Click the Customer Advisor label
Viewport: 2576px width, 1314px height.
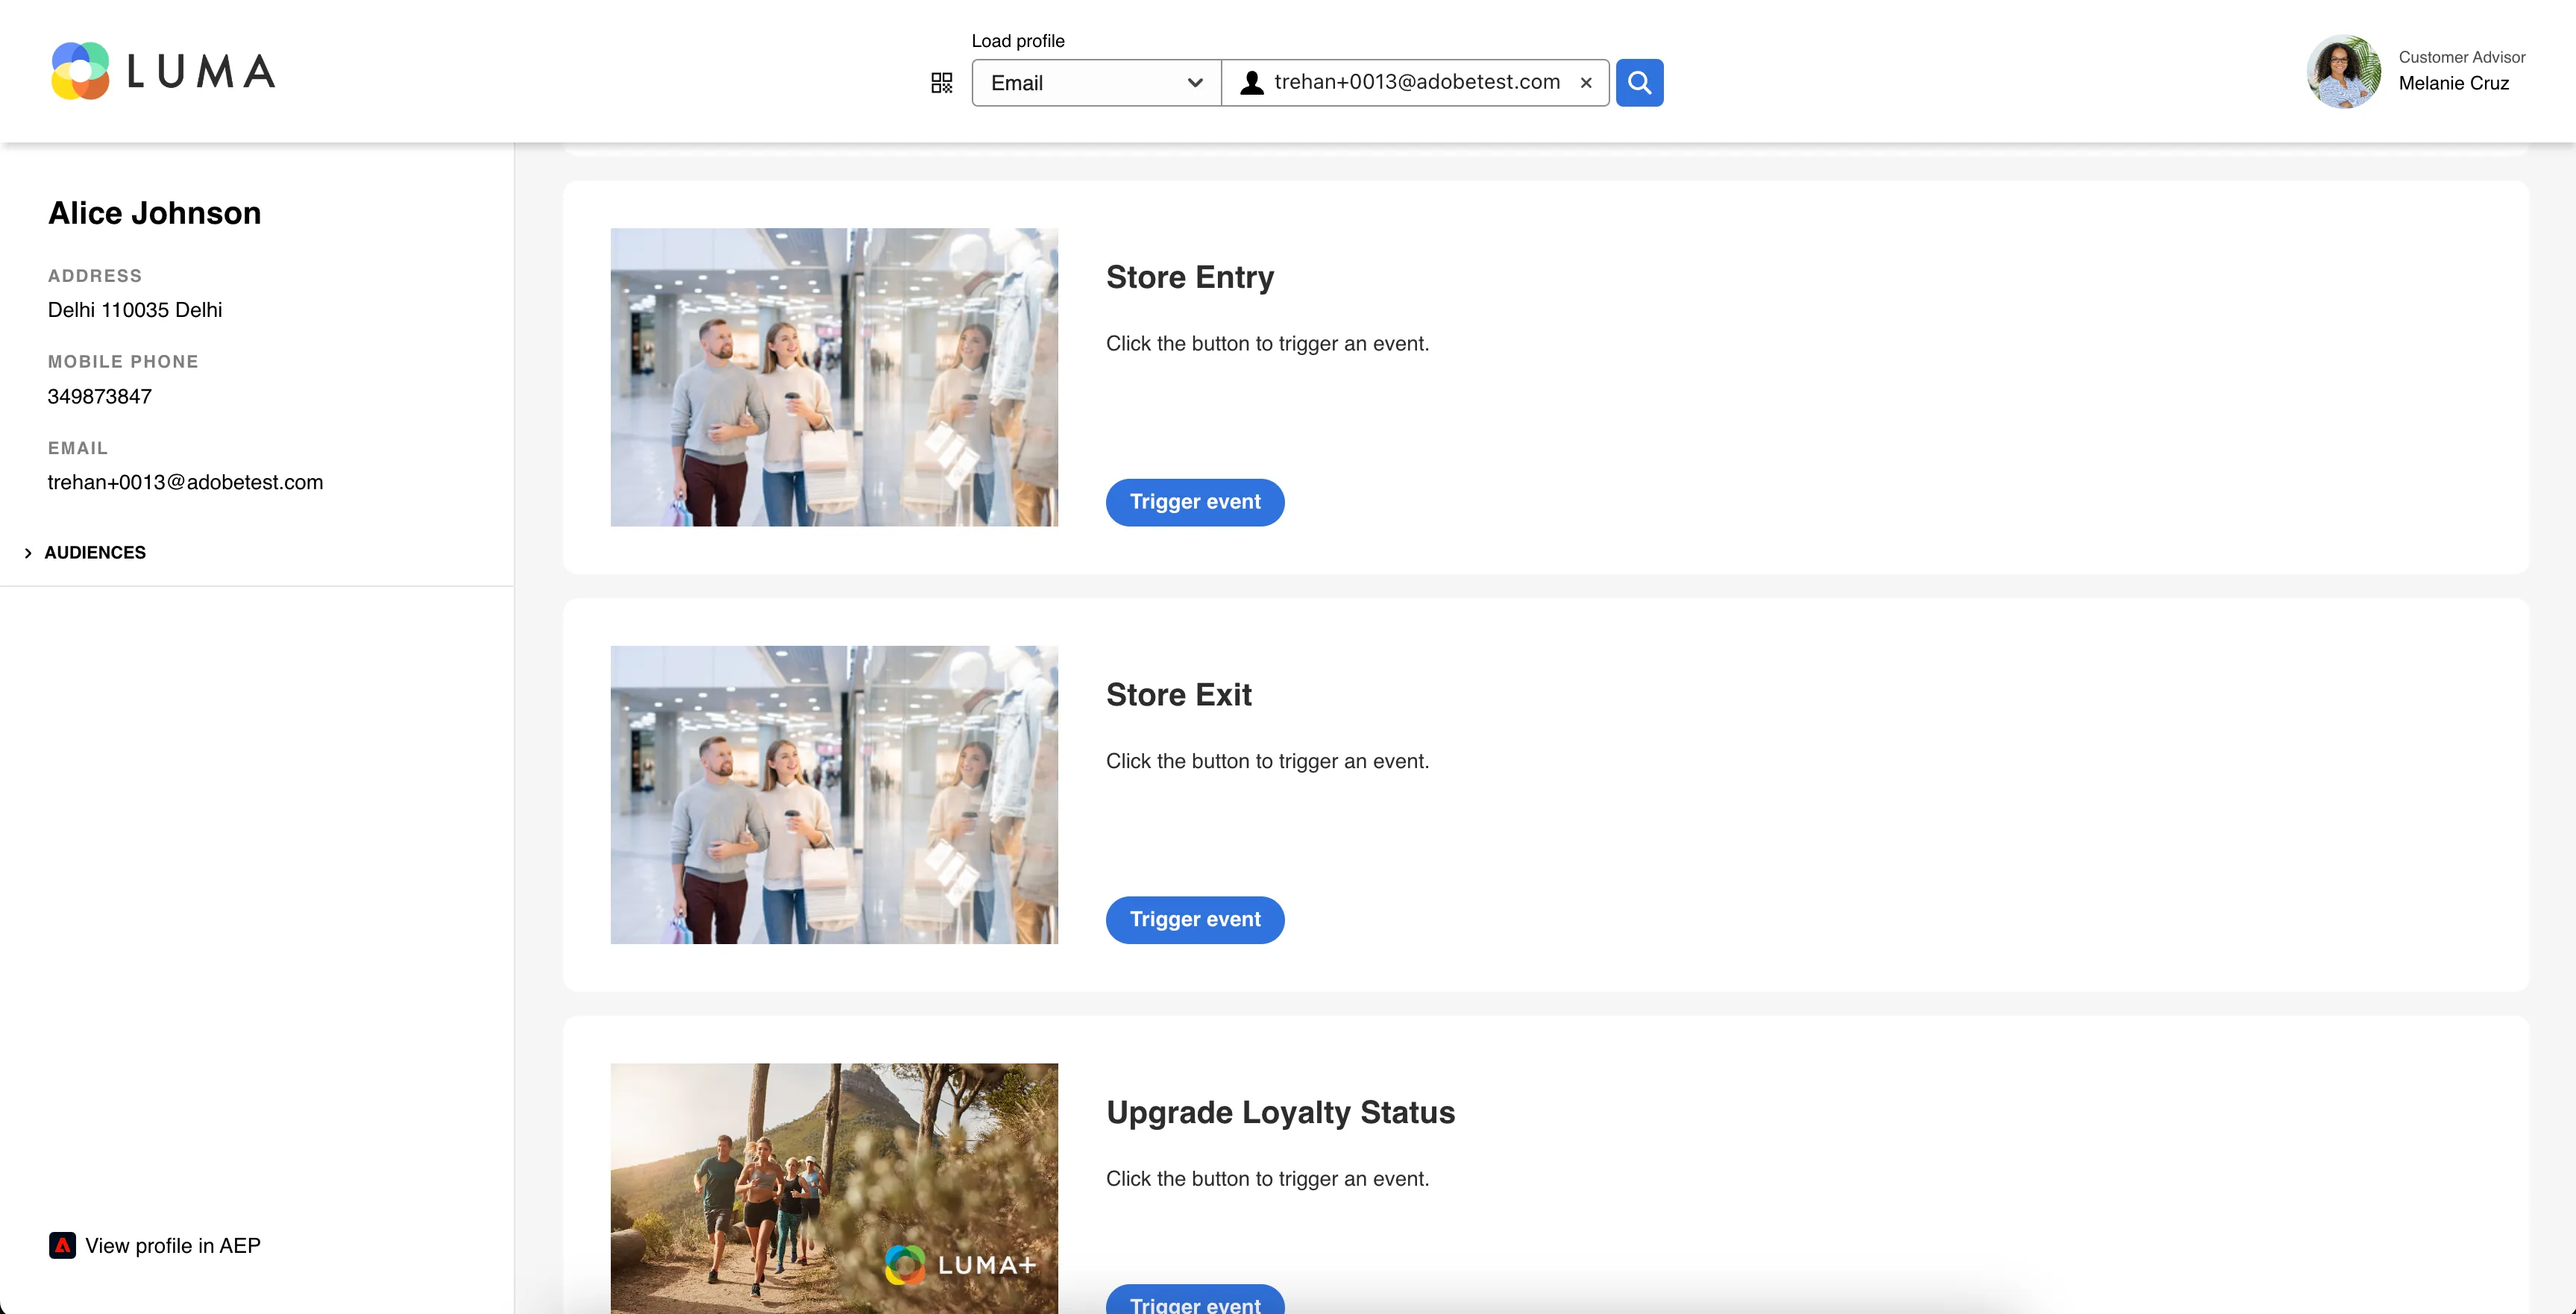click(2462, 57)
